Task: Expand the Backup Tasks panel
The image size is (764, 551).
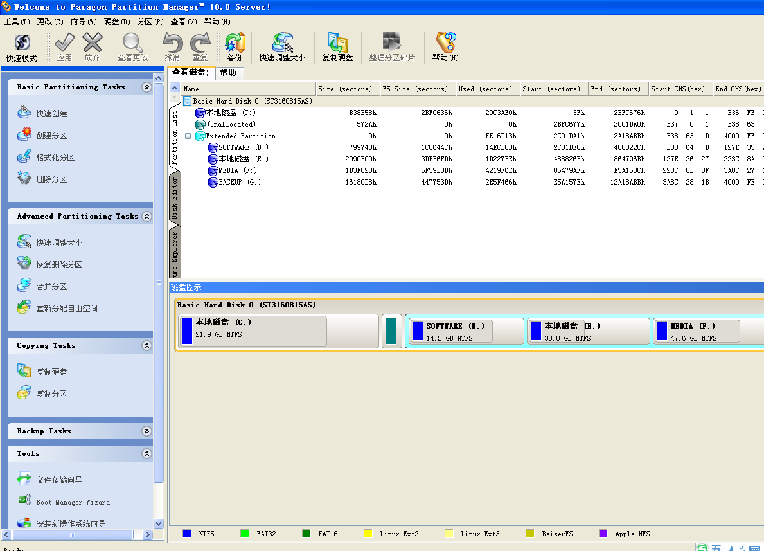Action: [x=147, y=431]
